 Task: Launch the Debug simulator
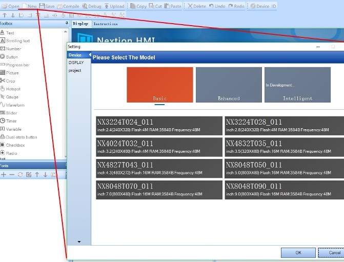[92, 6]
